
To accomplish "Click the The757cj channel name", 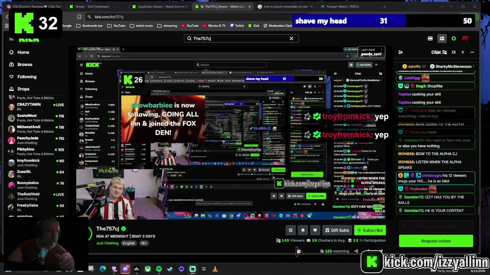I will coord(108,229).
